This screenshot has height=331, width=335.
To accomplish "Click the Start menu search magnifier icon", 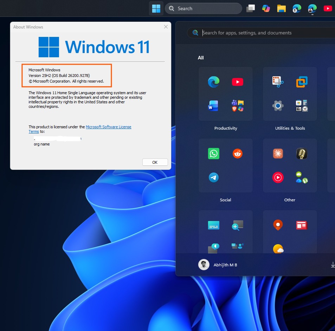I will (195, 33).
